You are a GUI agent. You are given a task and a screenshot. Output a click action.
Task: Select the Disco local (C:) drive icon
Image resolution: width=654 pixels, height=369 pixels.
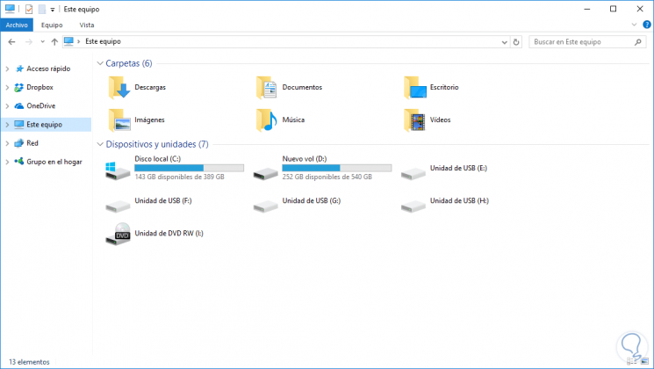click(x=118, y=170)
